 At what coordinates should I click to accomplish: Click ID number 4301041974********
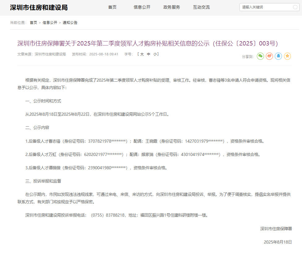click(x=200, y=154)
